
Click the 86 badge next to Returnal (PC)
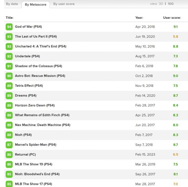[x=9, y=155]
